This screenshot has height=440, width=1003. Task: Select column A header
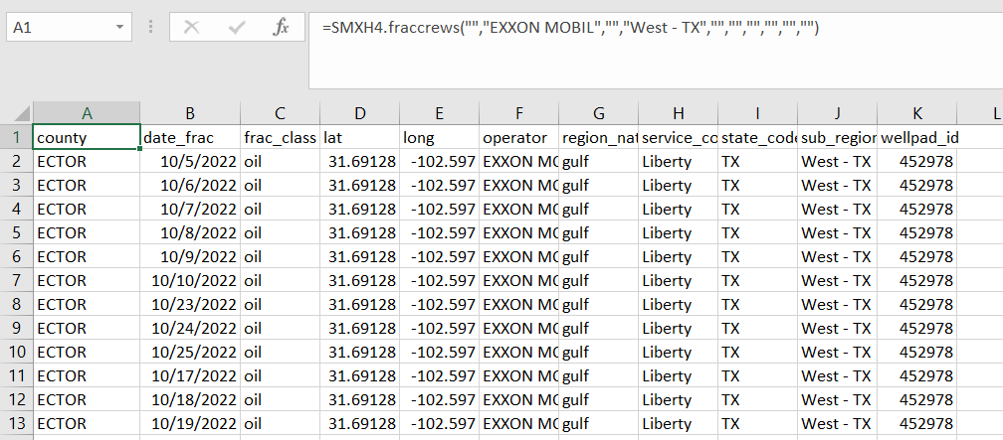click(x=87, y=113)
